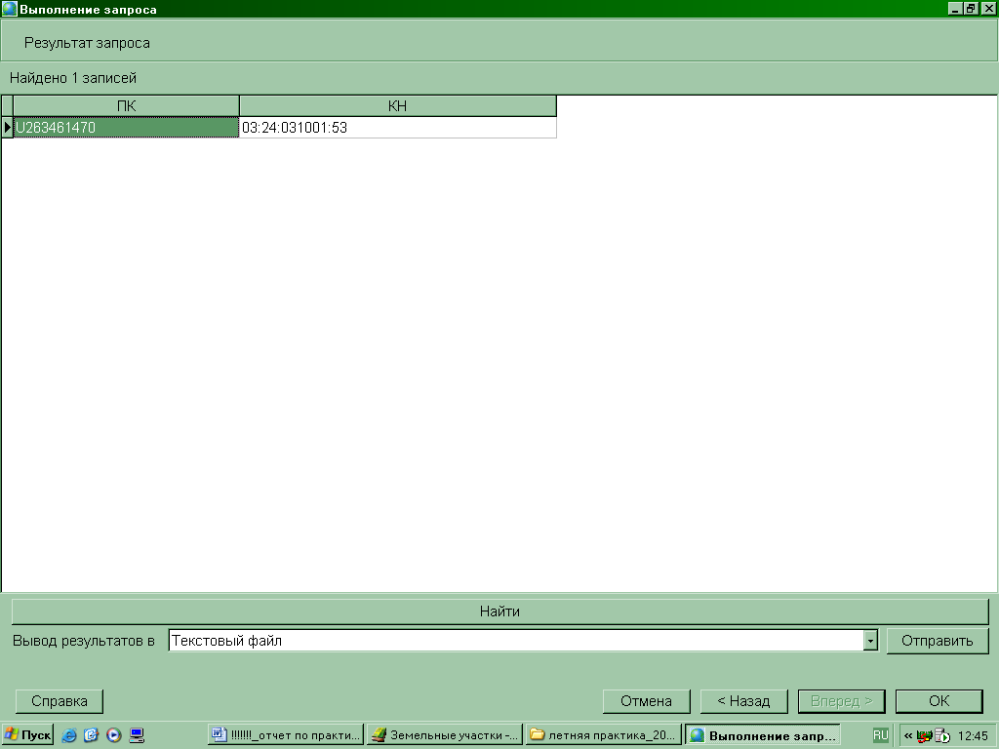Click the application icon in title bar

tap(9, 9)
